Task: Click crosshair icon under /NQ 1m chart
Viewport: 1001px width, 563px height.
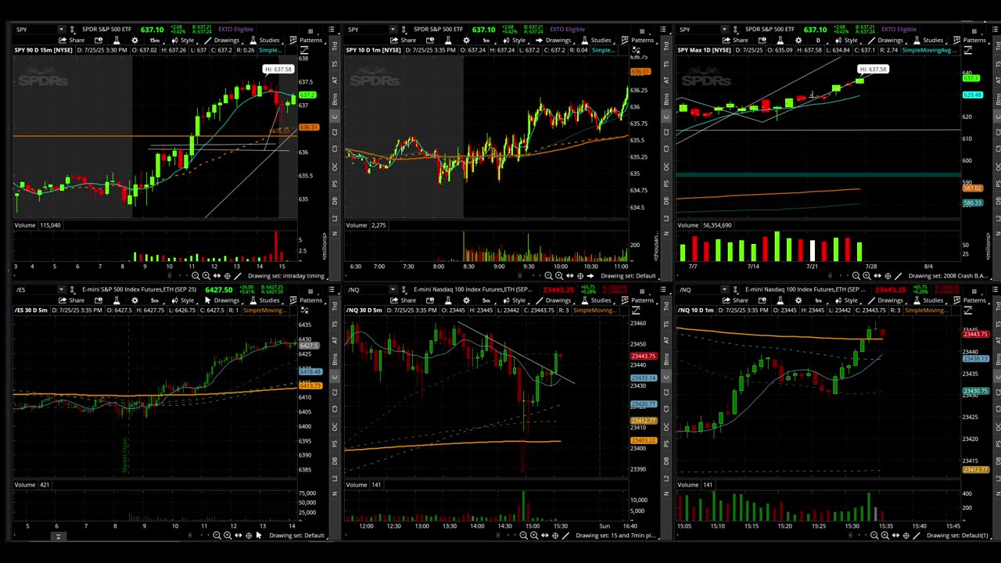Action: pyautogui.click(x=906, y=536)
